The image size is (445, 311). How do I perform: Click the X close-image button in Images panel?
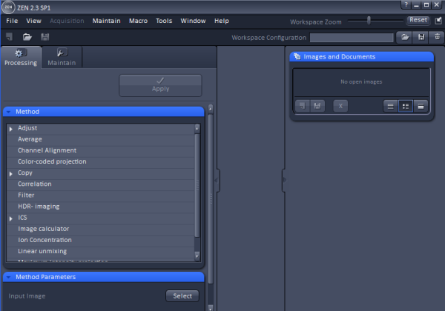click(340, 106)
